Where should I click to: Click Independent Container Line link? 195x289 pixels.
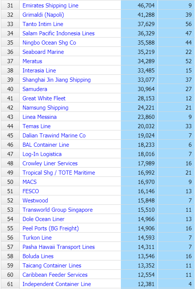[x=57, y=284]
